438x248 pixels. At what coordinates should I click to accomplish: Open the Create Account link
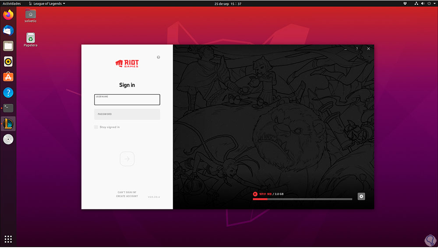point(127,196)
